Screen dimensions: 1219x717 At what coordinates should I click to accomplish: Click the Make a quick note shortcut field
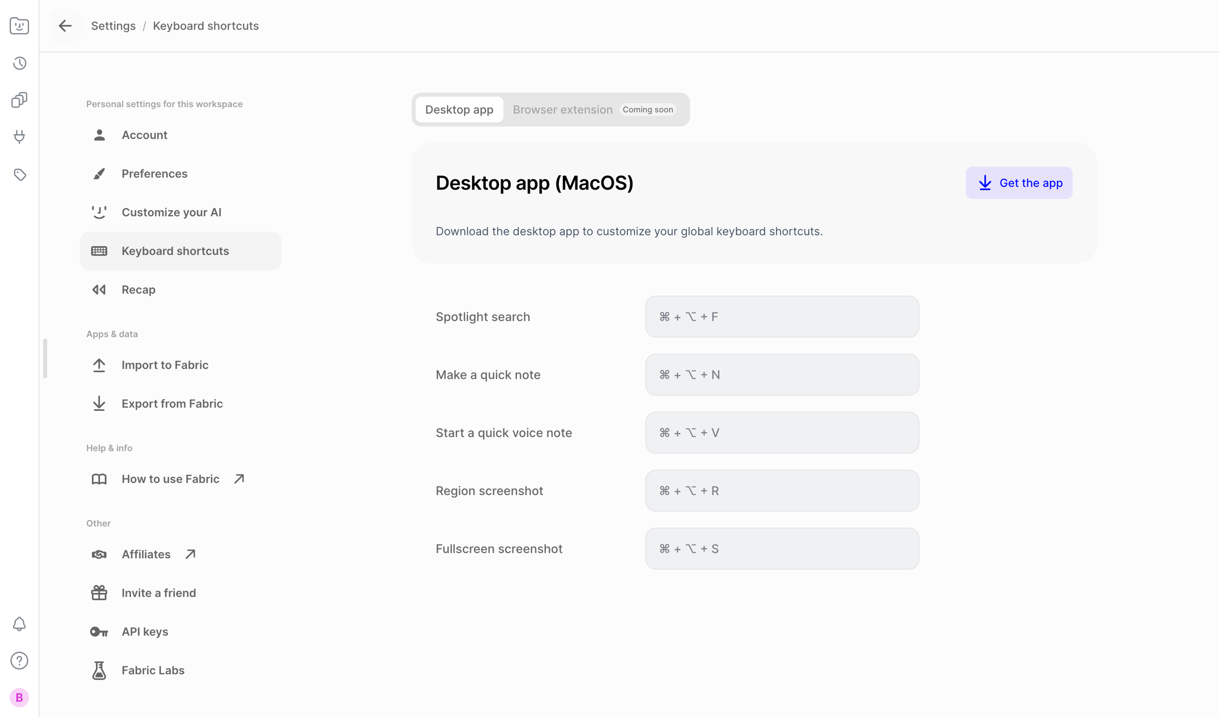(x=782, y=375)
